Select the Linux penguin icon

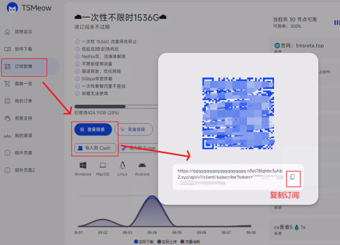(122, 165)
